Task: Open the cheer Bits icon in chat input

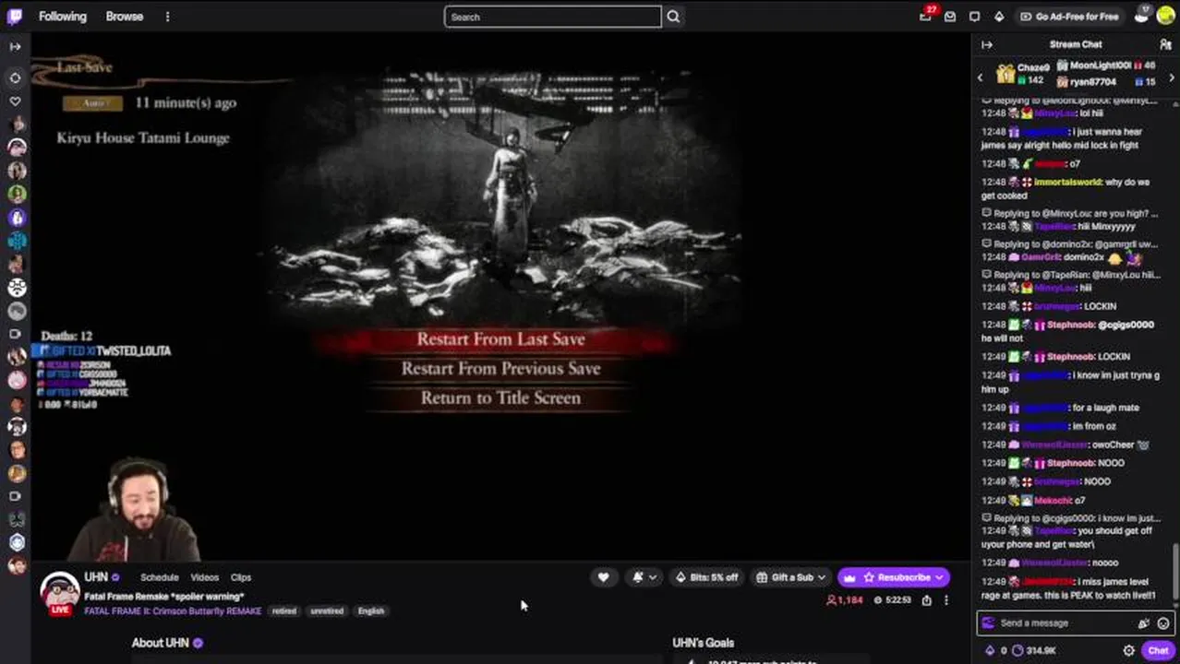Action: point(1144,622)
